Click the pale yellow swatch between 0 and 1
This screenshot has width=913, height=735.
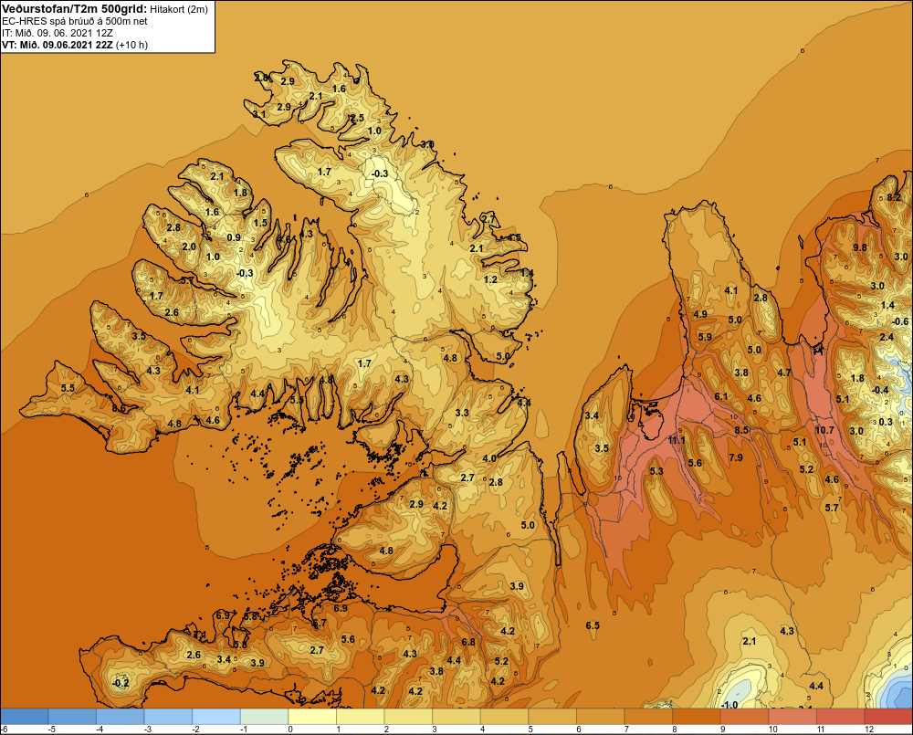pyautogui.click(x=312, y=716)
